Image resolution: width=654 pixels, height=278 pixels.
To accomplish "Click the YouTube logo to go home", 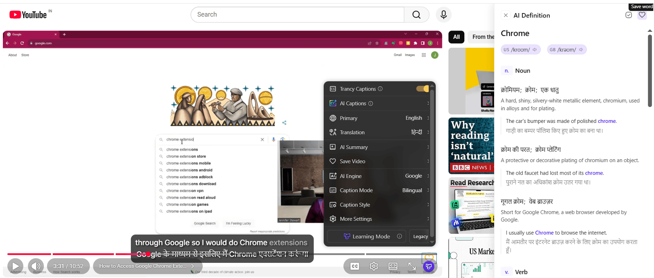I will point(28,15).
